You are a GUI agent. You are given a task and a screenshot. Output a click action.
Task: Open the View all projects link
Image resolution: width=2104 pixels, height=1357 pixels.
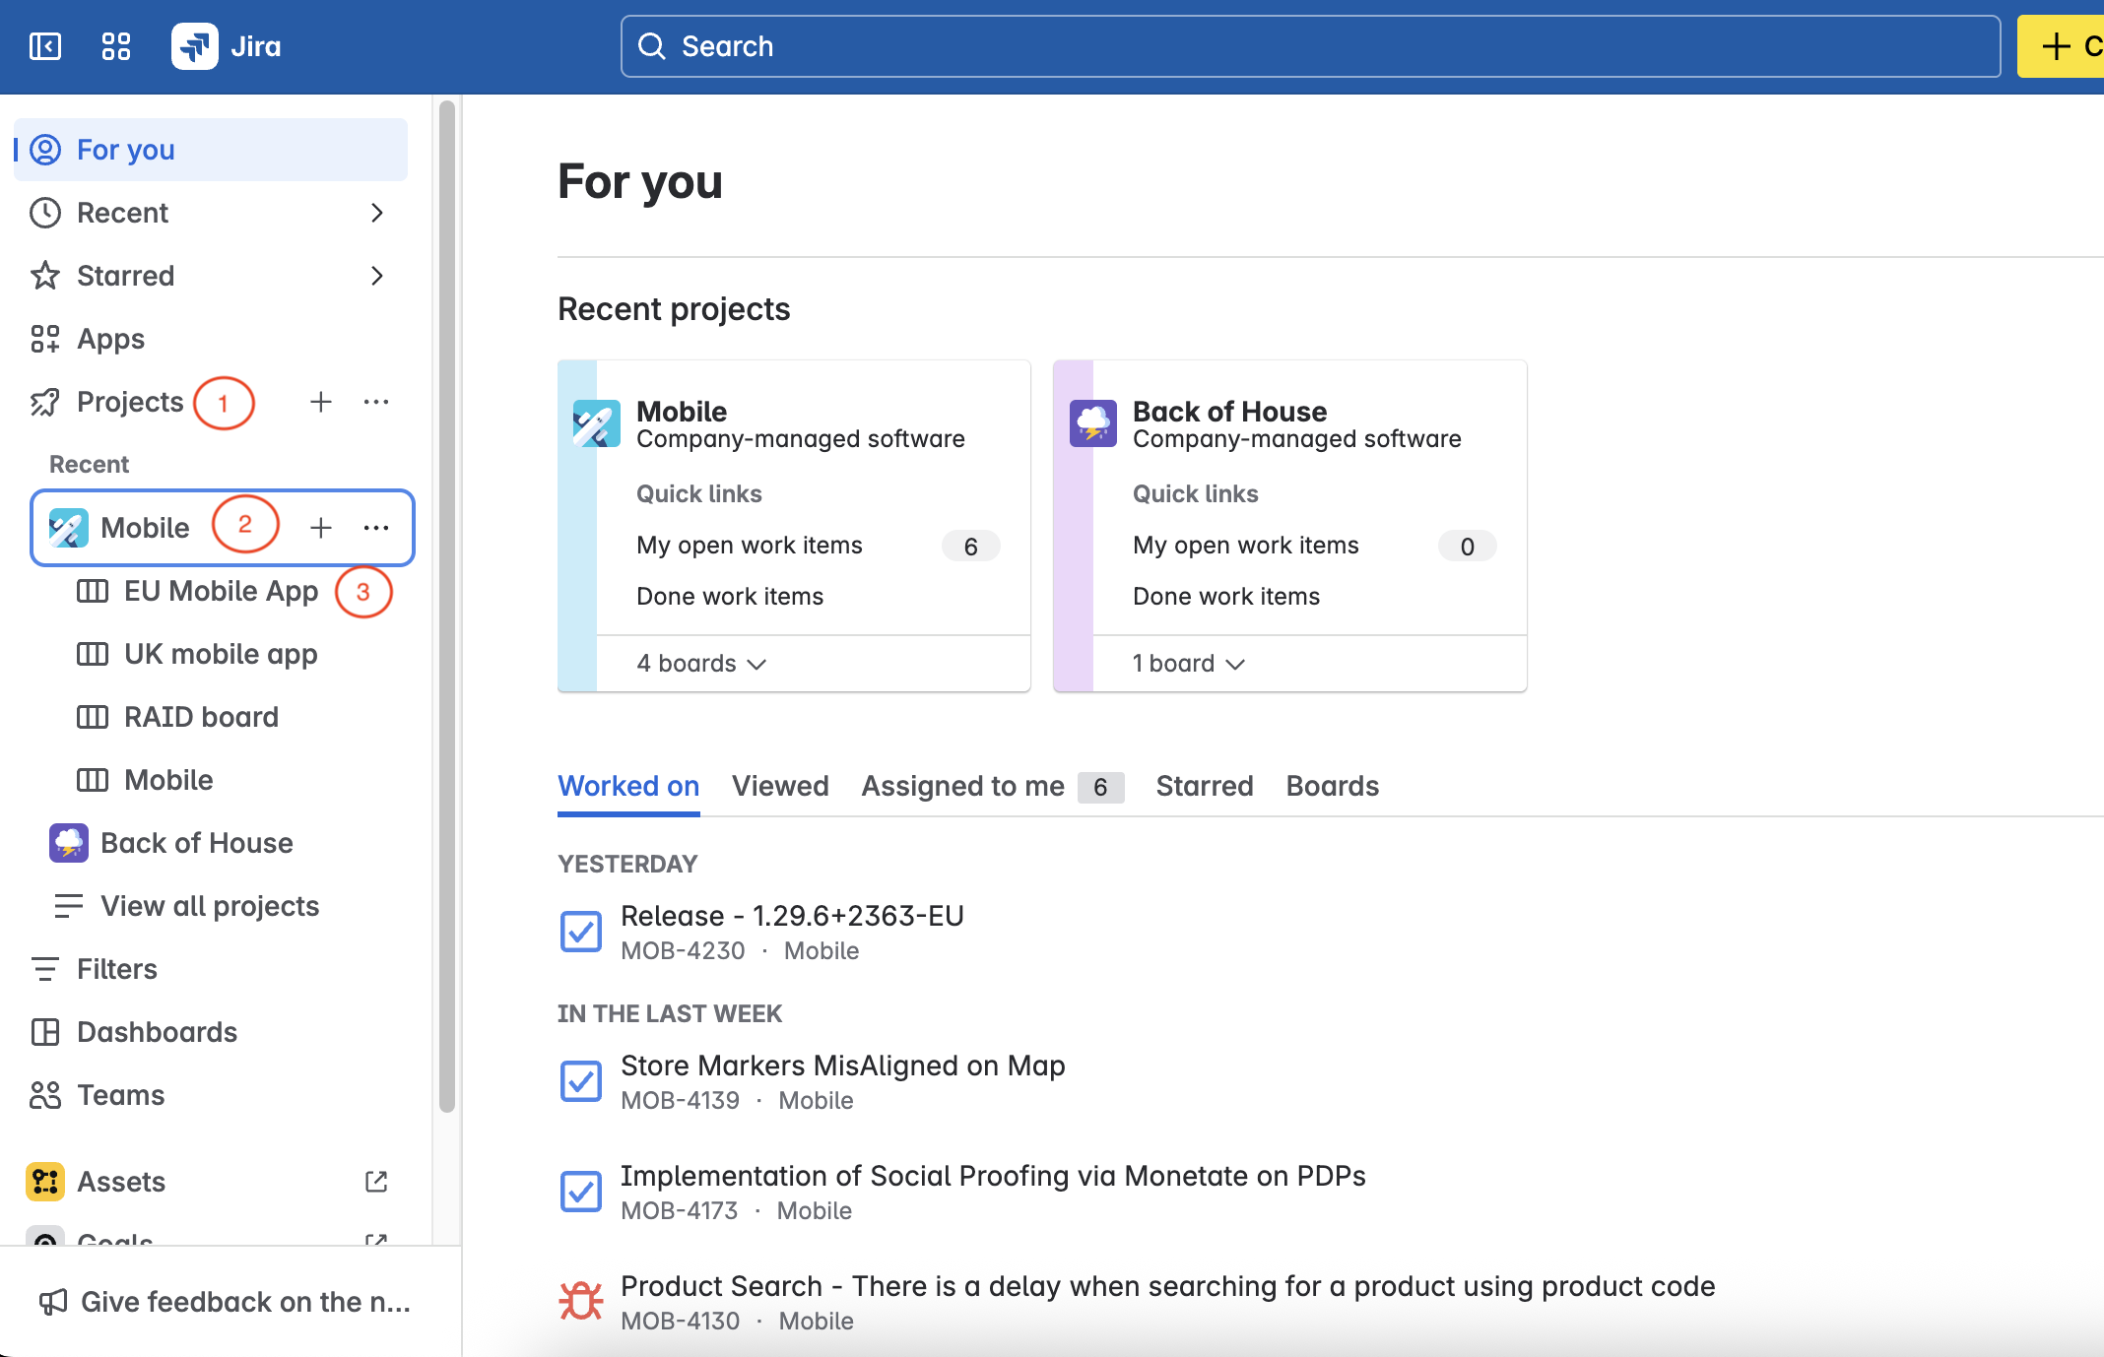[209, 906]
